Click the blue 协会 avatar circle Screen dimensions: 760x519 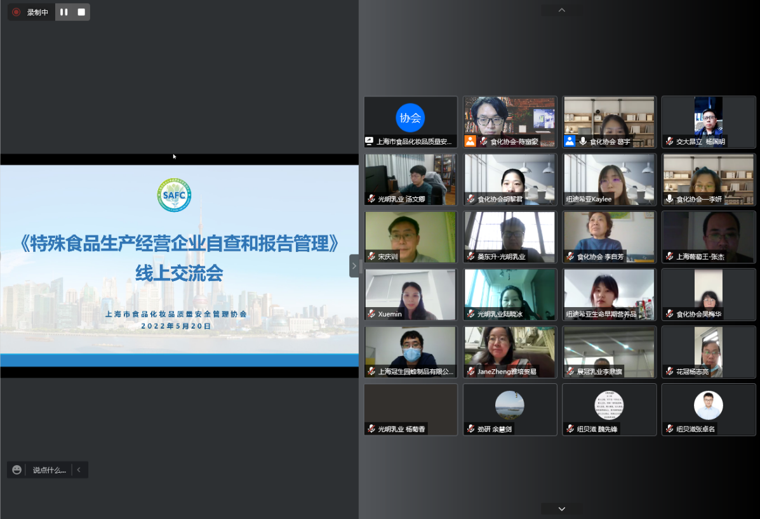(410, 117)
